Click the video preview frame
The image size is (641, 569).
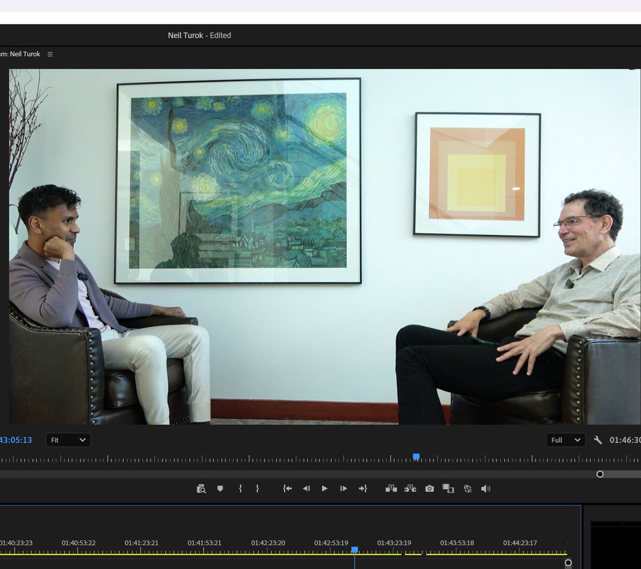(325, 247)
